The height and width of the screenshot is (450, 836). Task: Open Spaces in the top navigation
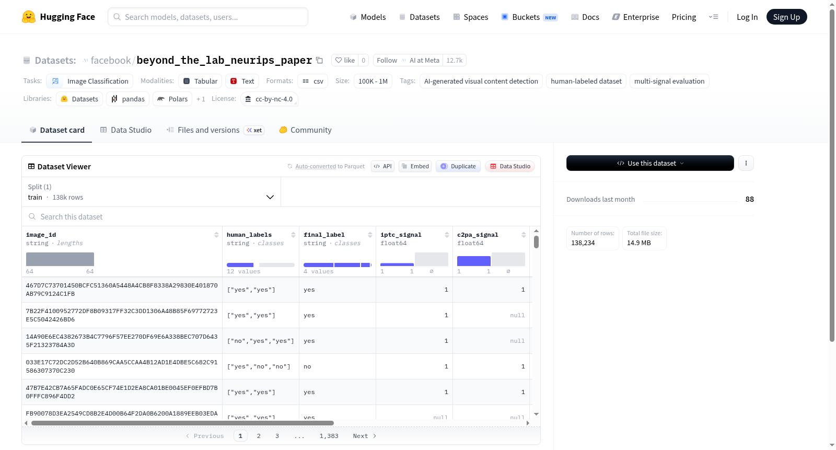pyautogui.click(x=470, y=17)
